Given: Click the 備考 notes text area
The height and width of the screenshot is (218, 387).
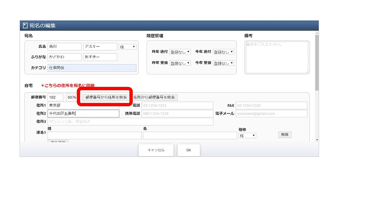Looking at the screenshot, I should click(x=277, y=57).
